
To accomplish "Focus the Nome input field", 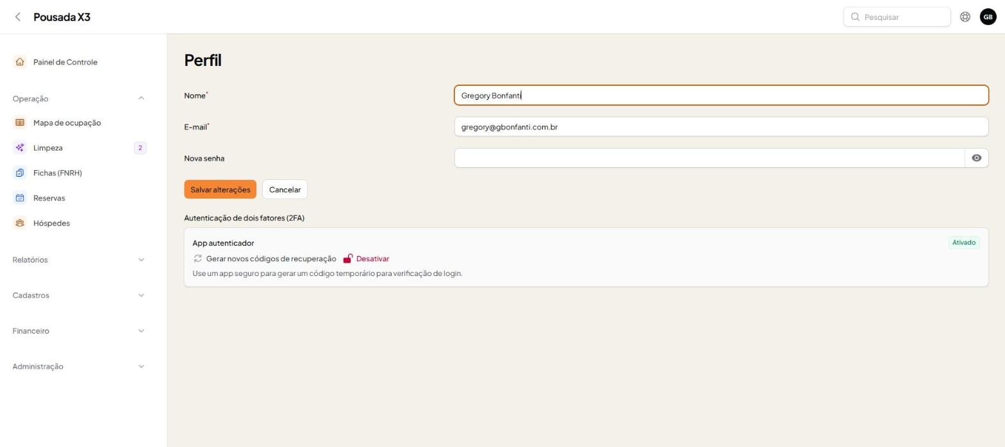I will [x=721, y=95].
